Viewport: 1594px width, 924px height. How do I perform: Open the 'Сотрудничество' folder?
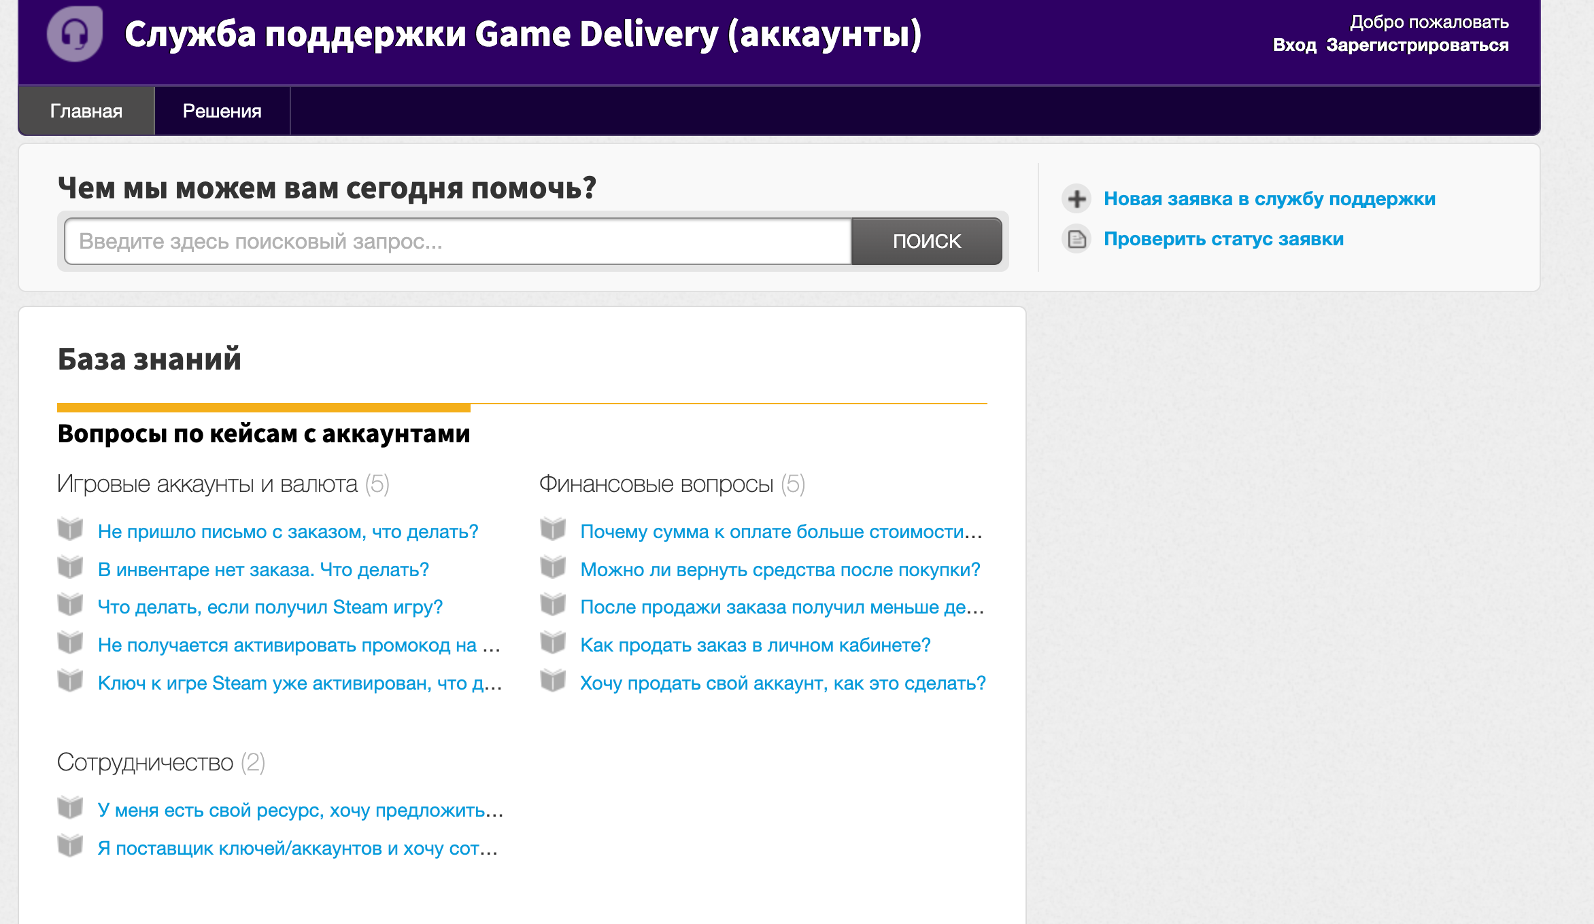coord(145,763)
